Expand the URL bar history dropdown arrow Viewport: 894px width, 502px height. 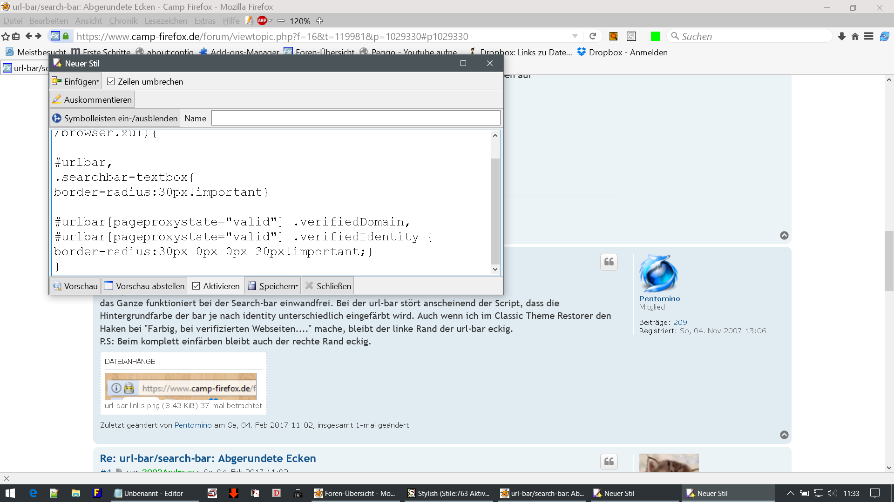575,36
